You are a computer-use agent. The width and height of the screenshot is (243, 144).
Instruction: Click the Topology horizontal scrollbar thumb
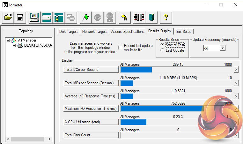(27, 139)
